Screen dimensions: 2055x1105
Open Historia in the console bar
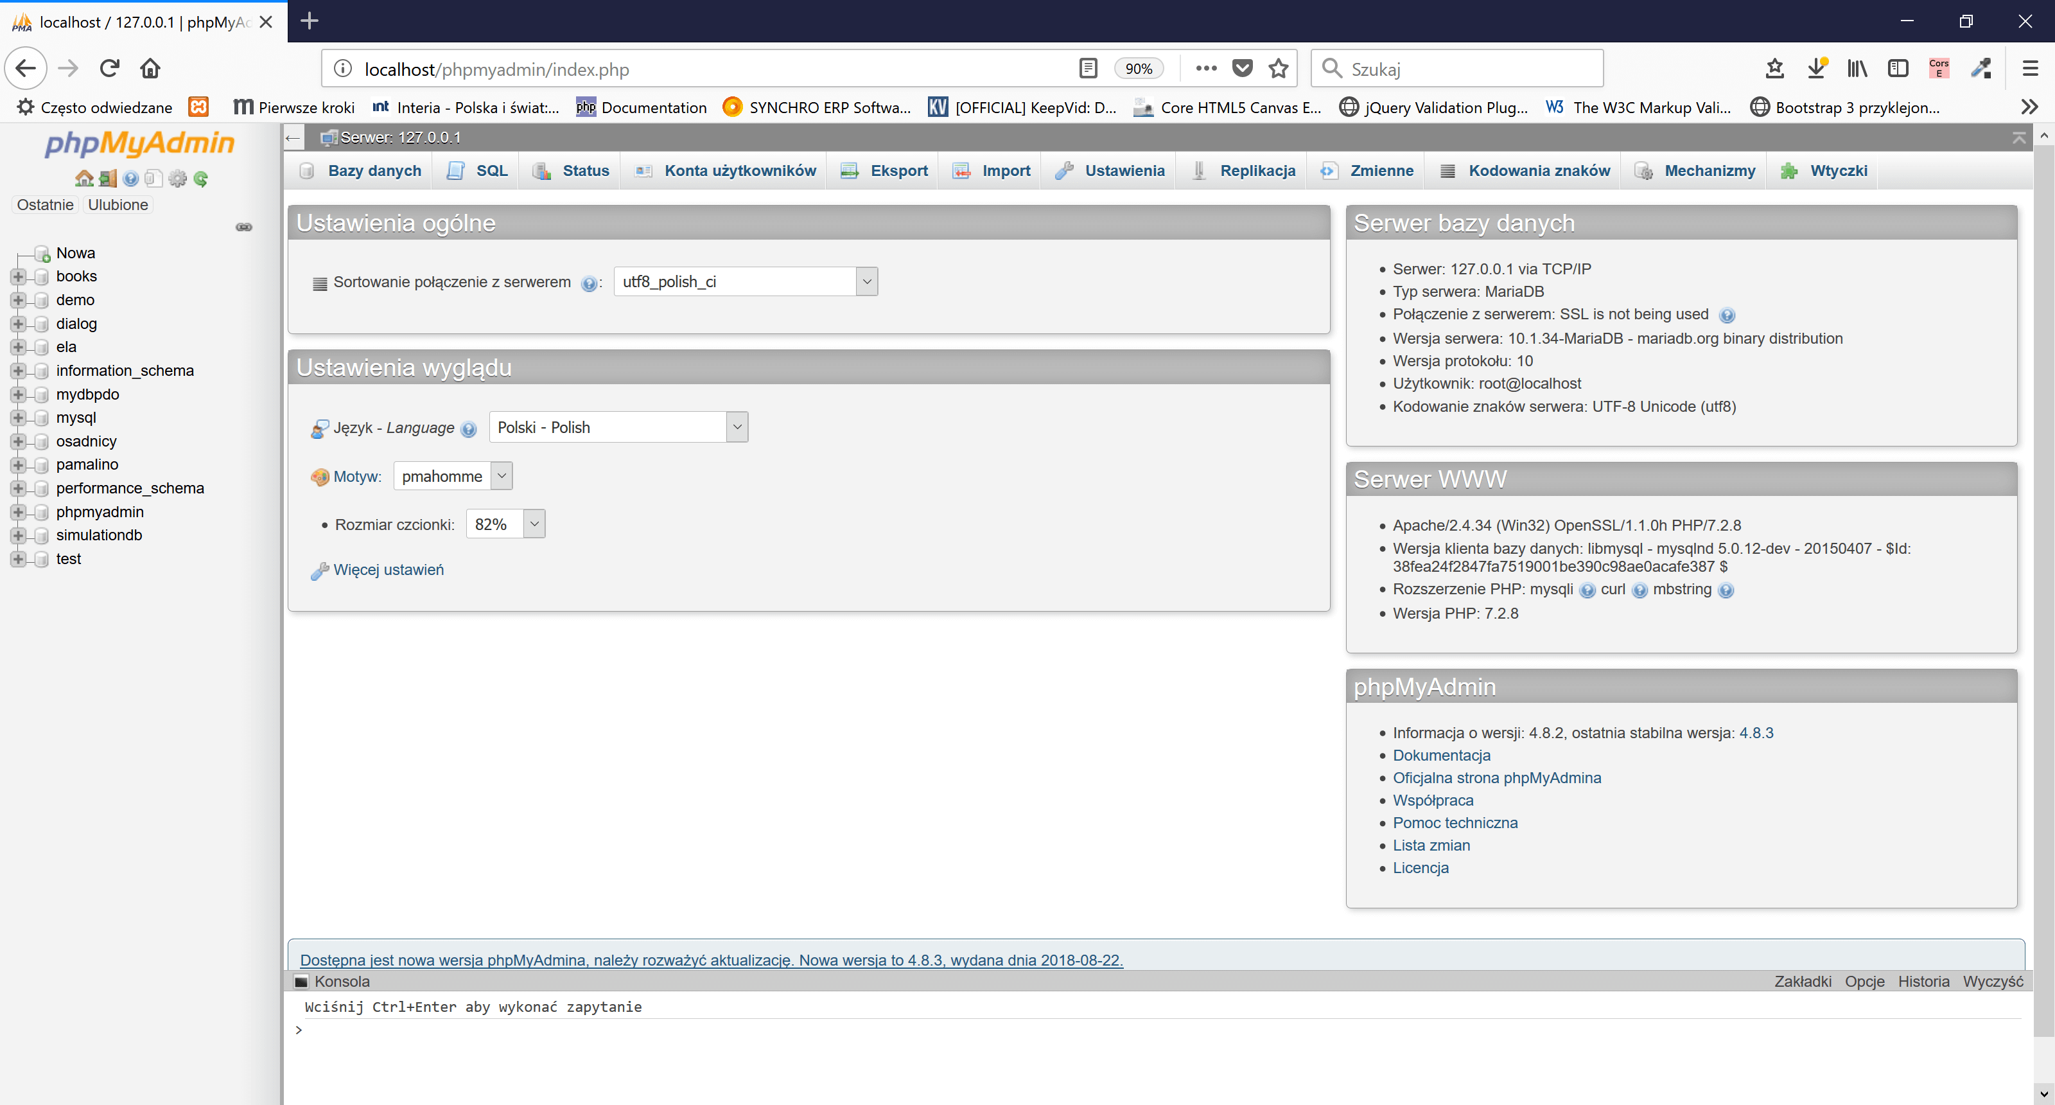coord(1923,982)
